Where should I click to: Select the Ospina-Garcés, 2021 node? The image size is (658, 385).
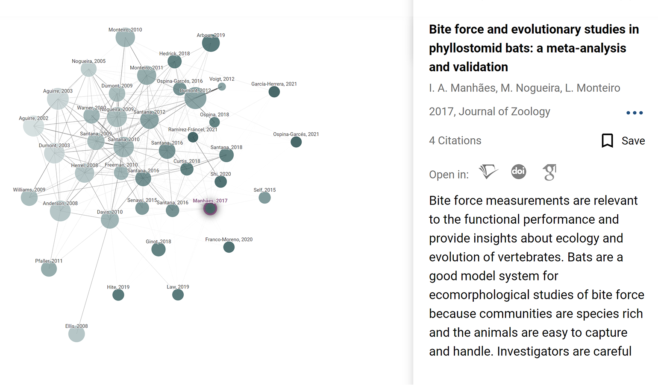(x=296, y=142)
